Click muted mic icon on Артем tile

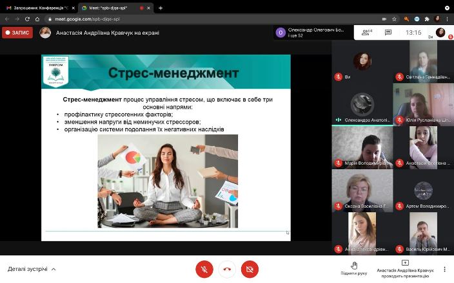coord(400,206)
